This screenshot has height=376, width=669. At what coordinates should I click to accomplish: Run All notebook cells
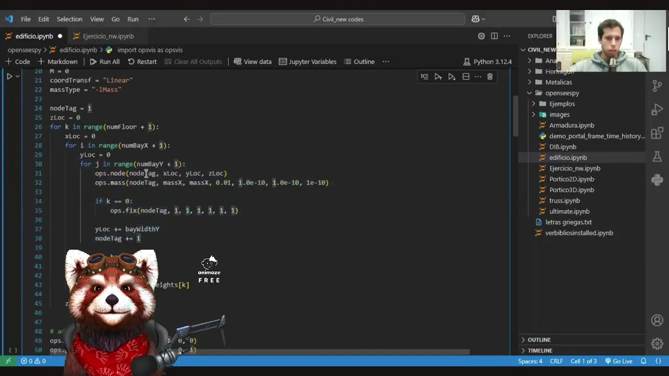(x=105, y=62)
